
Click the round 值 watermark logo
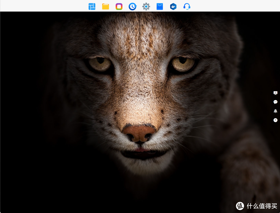coord(240,206)
